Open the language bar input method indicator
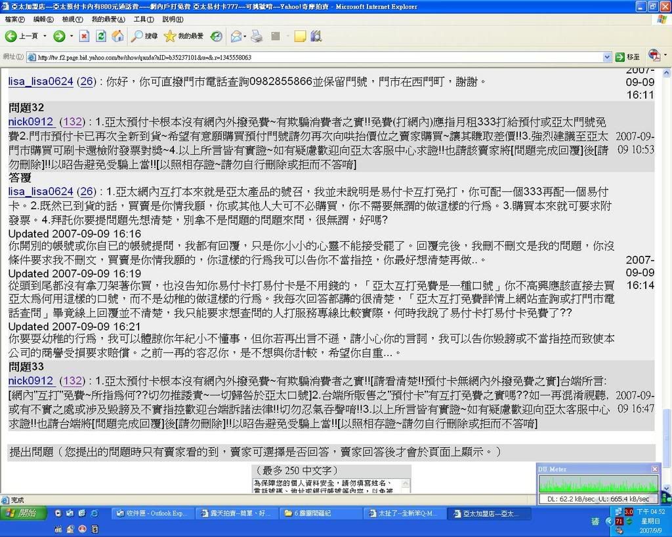Image resolution: width=672 pixels, height=537 pixels. (595, 521)
